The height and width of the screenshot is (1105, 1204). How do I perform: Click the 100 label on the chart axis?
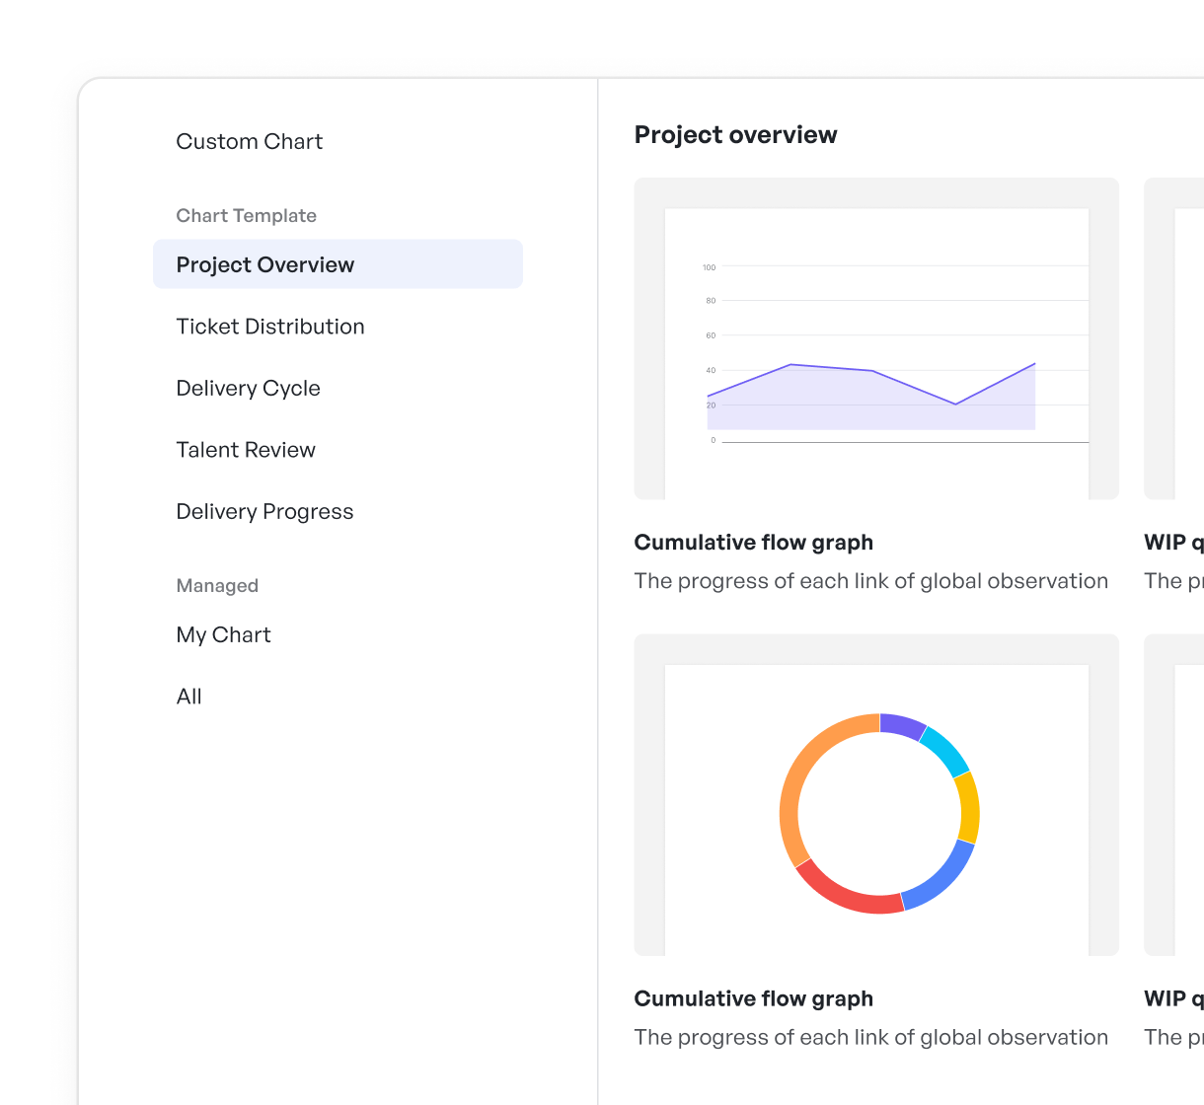pos(709,267)
